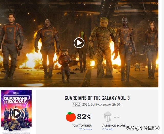
Task: Open the 0 Ratings link
Action: (x=108, y=129)
